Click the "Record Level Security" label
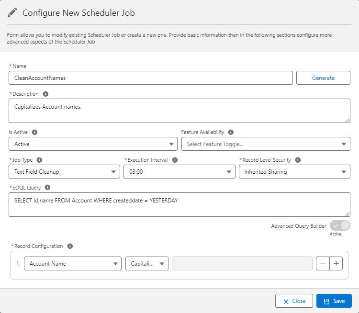Viewport: 359px width, 313px height. (x=267, y=160)
